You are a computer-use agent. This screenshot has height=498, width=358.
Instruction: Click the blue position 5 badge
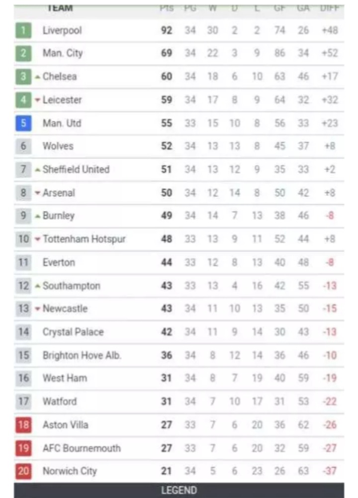point(23,123)
